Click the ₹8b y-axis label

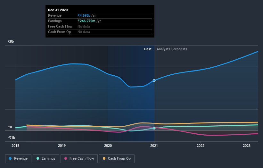tap(11, 41)
